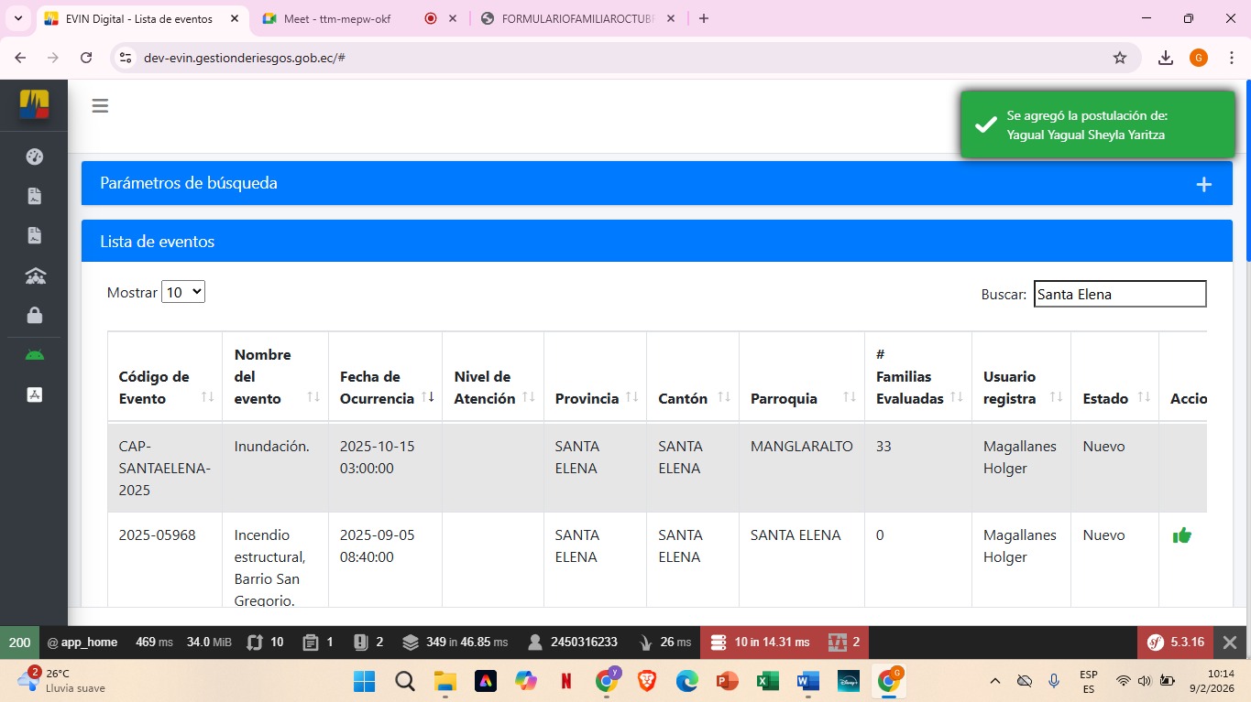Click the EVIN logo in the sidebar

pos(34,104)
